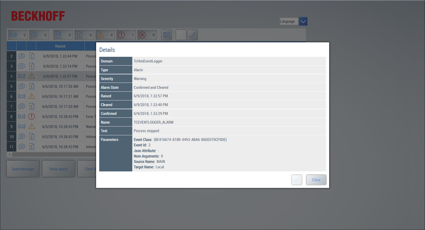The image size is (425, 230).
Task: Click message icon in row 2
Action: pyautogui.click(x=22, y=56)
